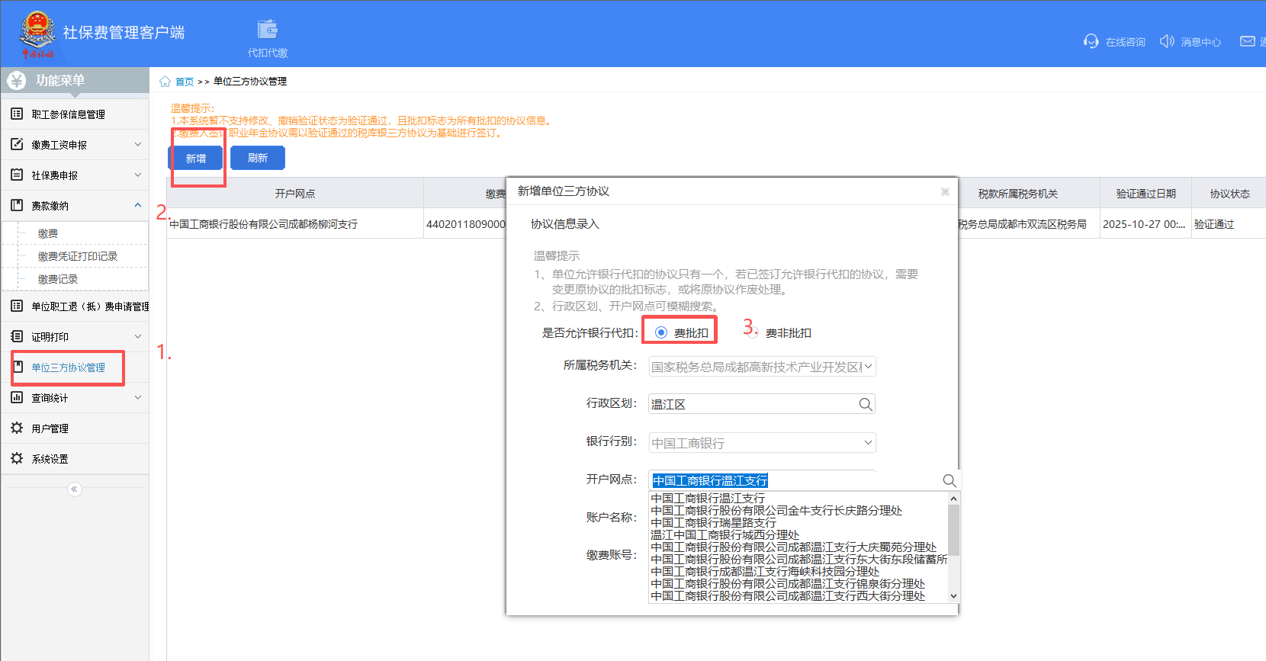Viewport: 1266px width, 661px height.
Task: Click the 刷新 button
Action: click(258, 158)
